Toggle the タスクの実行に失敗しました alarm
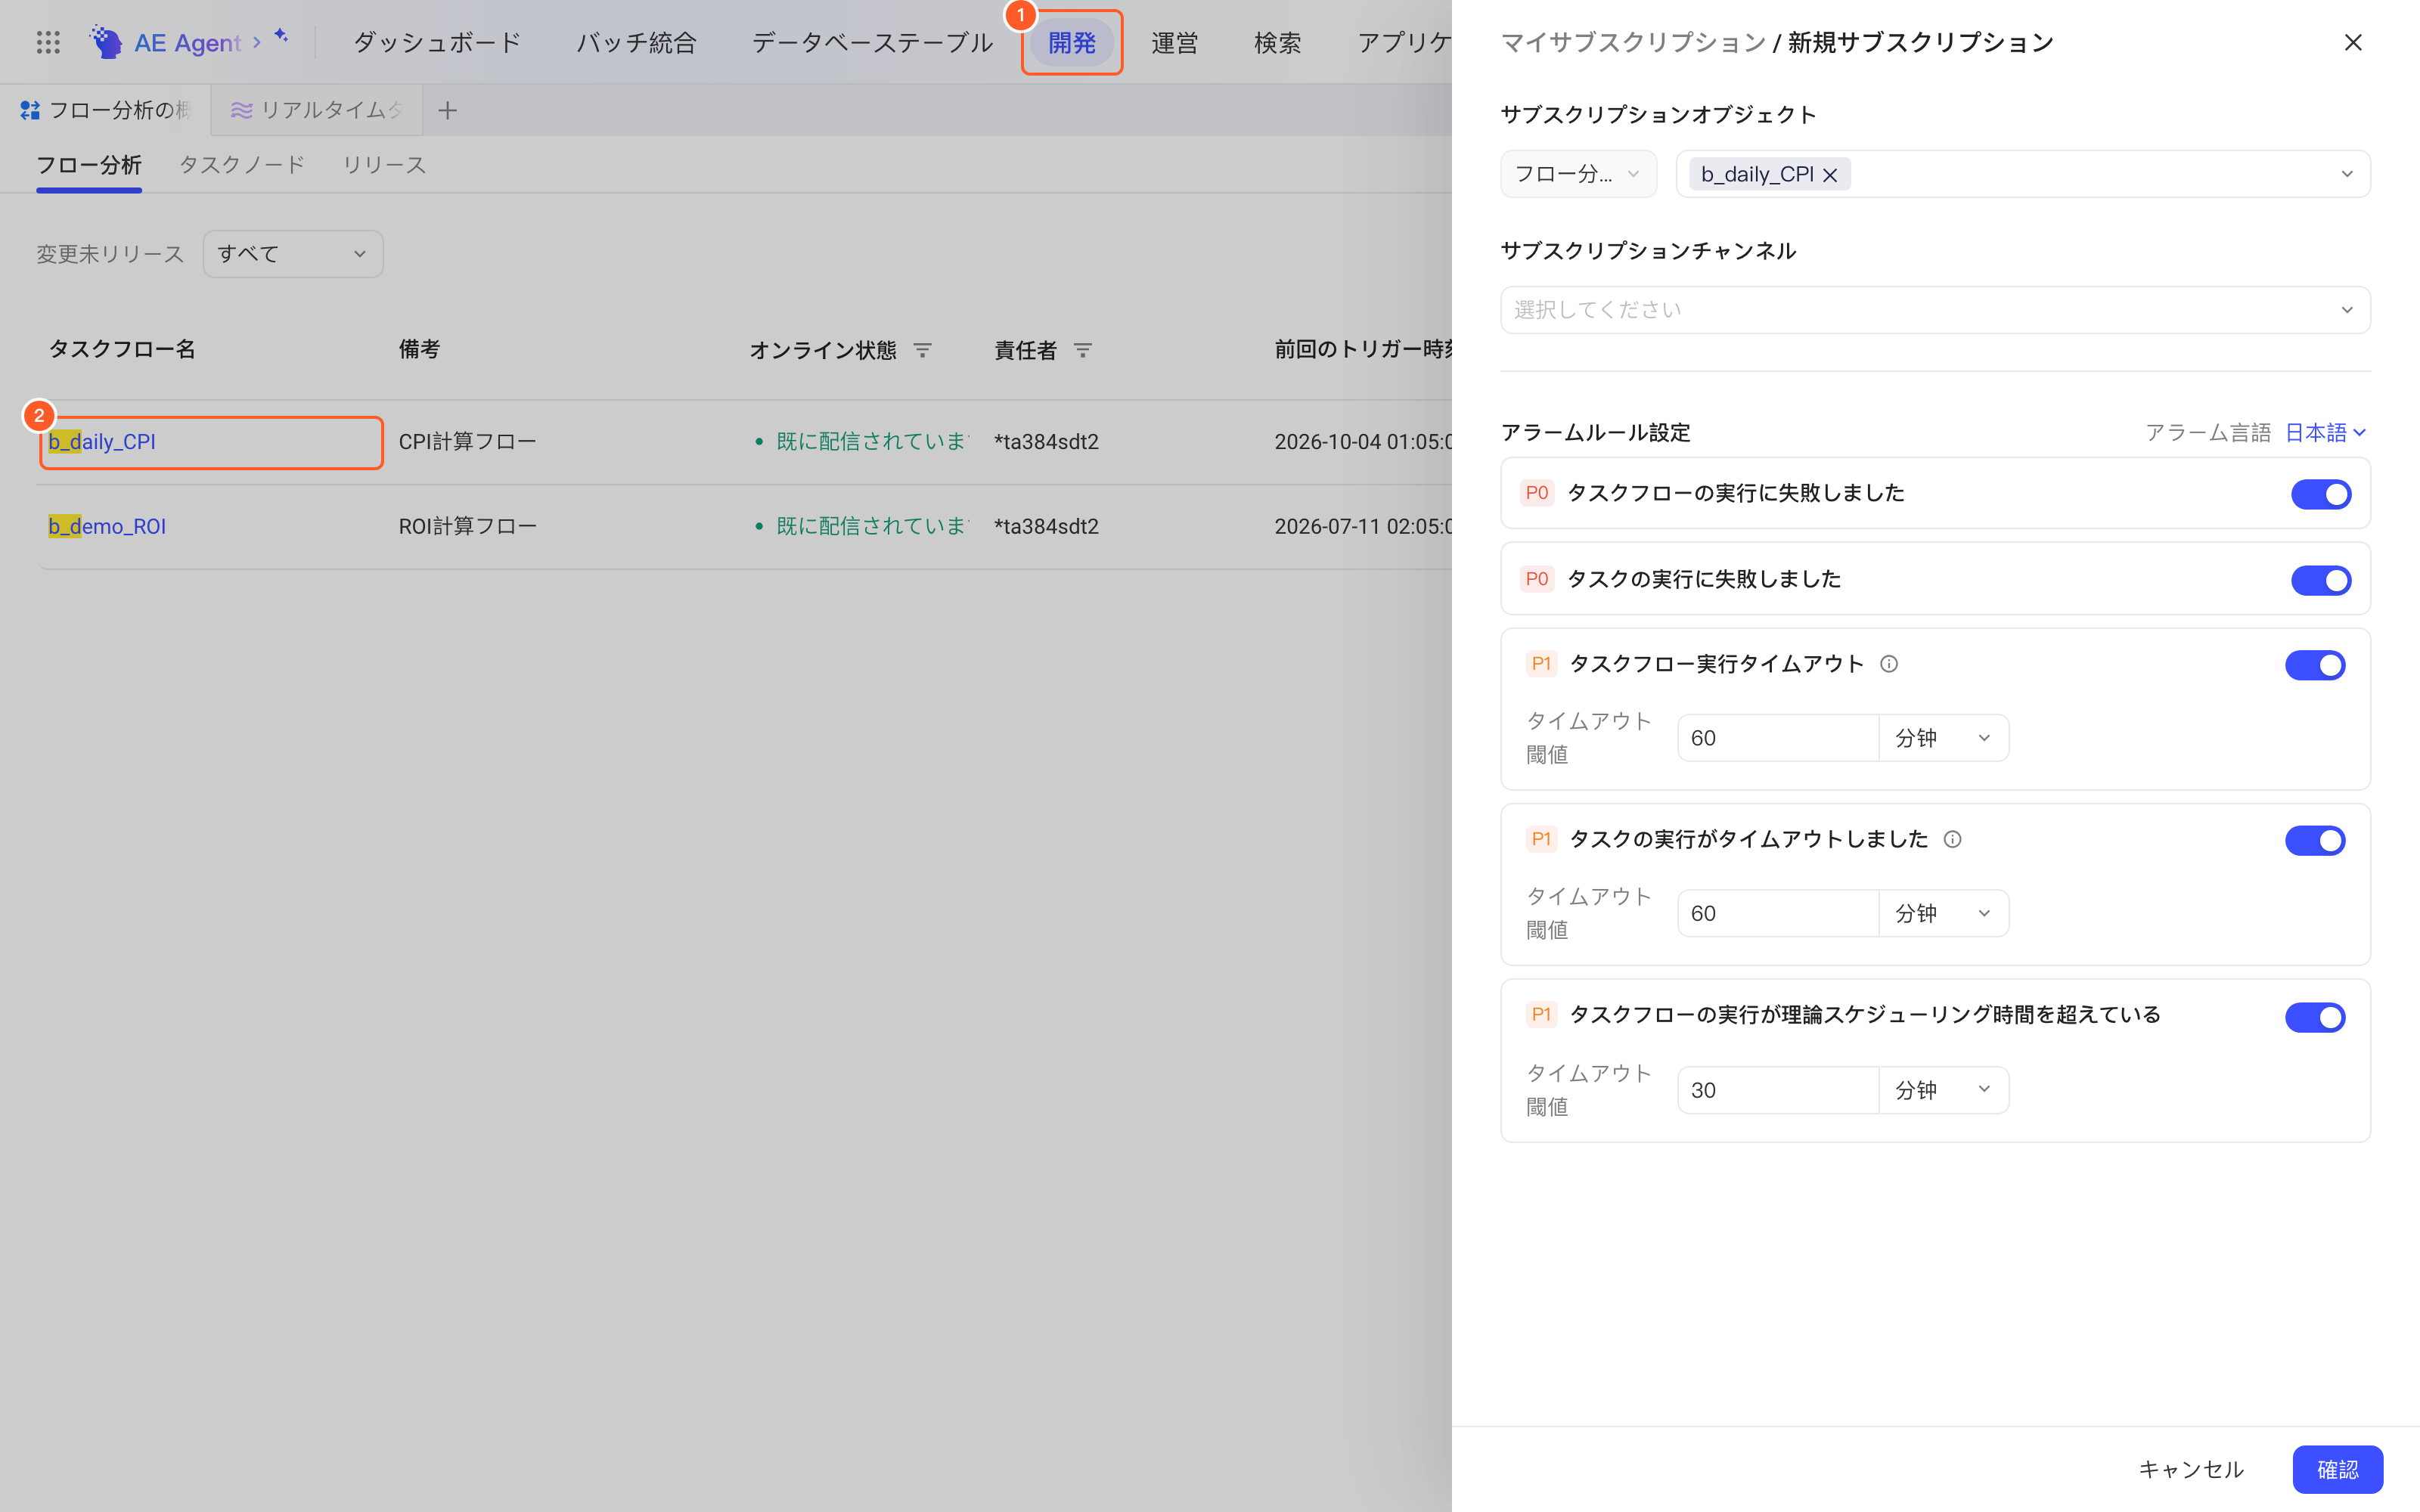The height and width of the screenshot is (1512, 2420). [x=2320, y=580]
